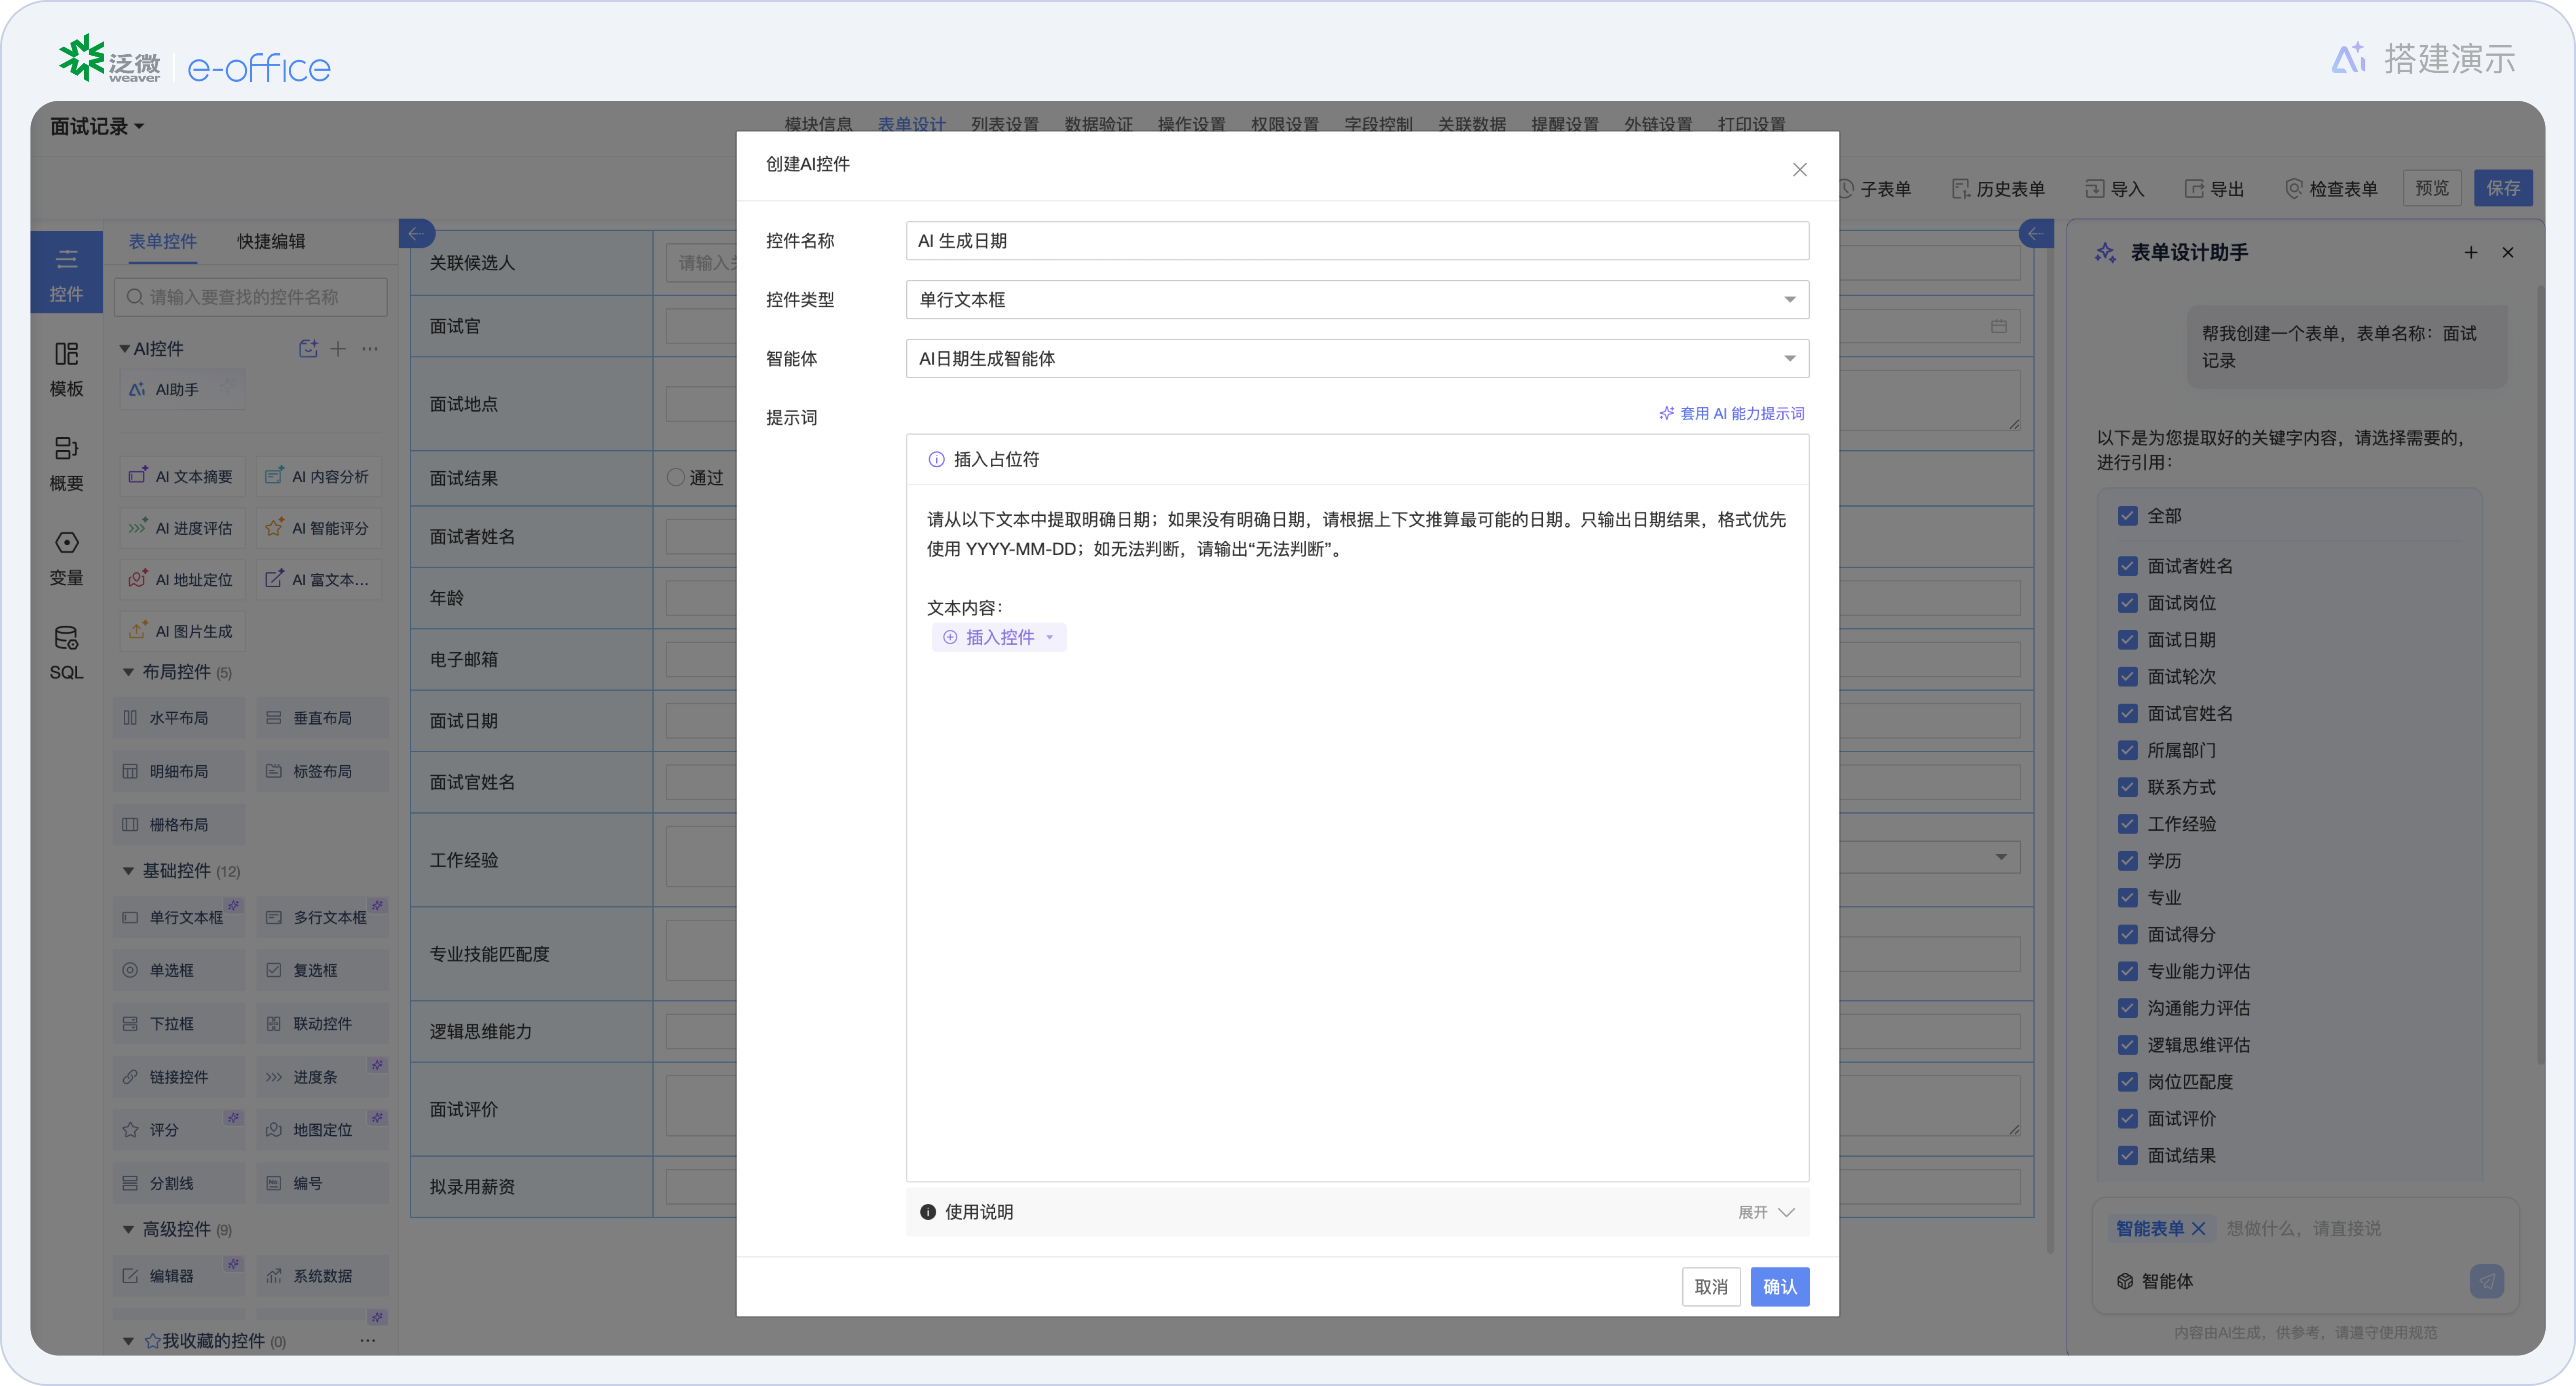Screen dimensions: 2576x1386
Task: Add new chat in 表单设计助手
Action: (x=2470, y=252)
